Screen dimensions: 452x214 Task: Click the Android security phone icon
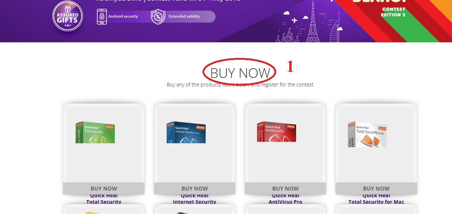point(102,16)
